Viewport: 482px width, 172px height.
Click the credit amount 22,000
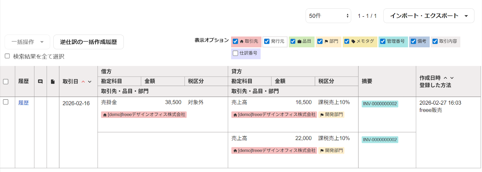click(x=303, y=138)
